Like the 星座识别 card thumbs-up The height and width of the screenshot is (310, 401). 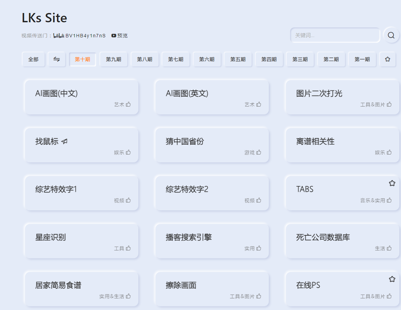point(128,248)
